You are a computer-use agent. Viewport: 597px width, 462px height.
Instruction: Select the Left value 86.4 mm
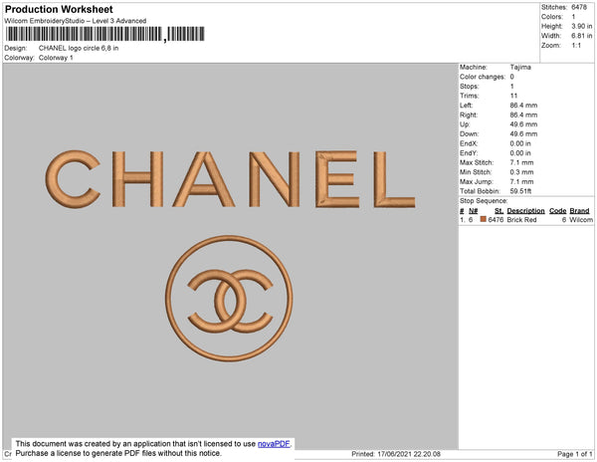[523, 106]
